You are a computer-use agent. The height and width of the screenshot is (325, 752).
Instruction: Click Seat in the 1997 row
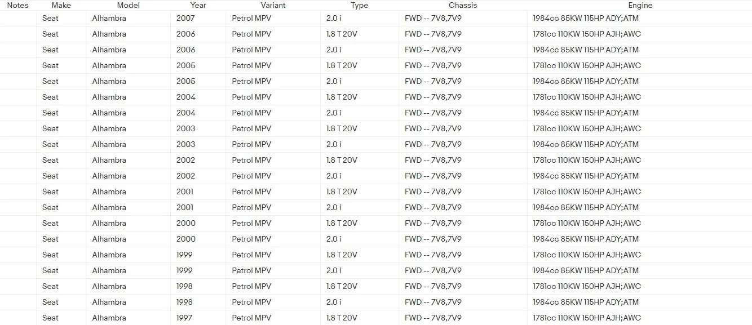pyautogui.click(x=50, y=318)
